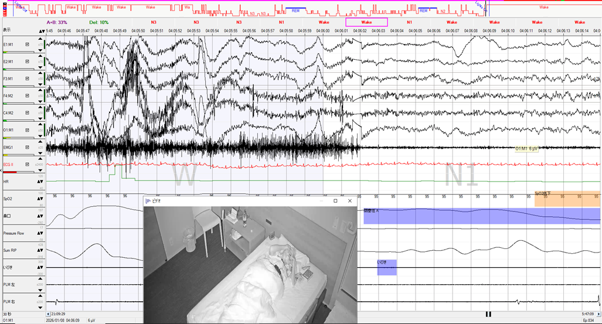This screenshot has width=602, height=324.
Task: Expand the HR channel scale arrows
Action: coord(42,182)
